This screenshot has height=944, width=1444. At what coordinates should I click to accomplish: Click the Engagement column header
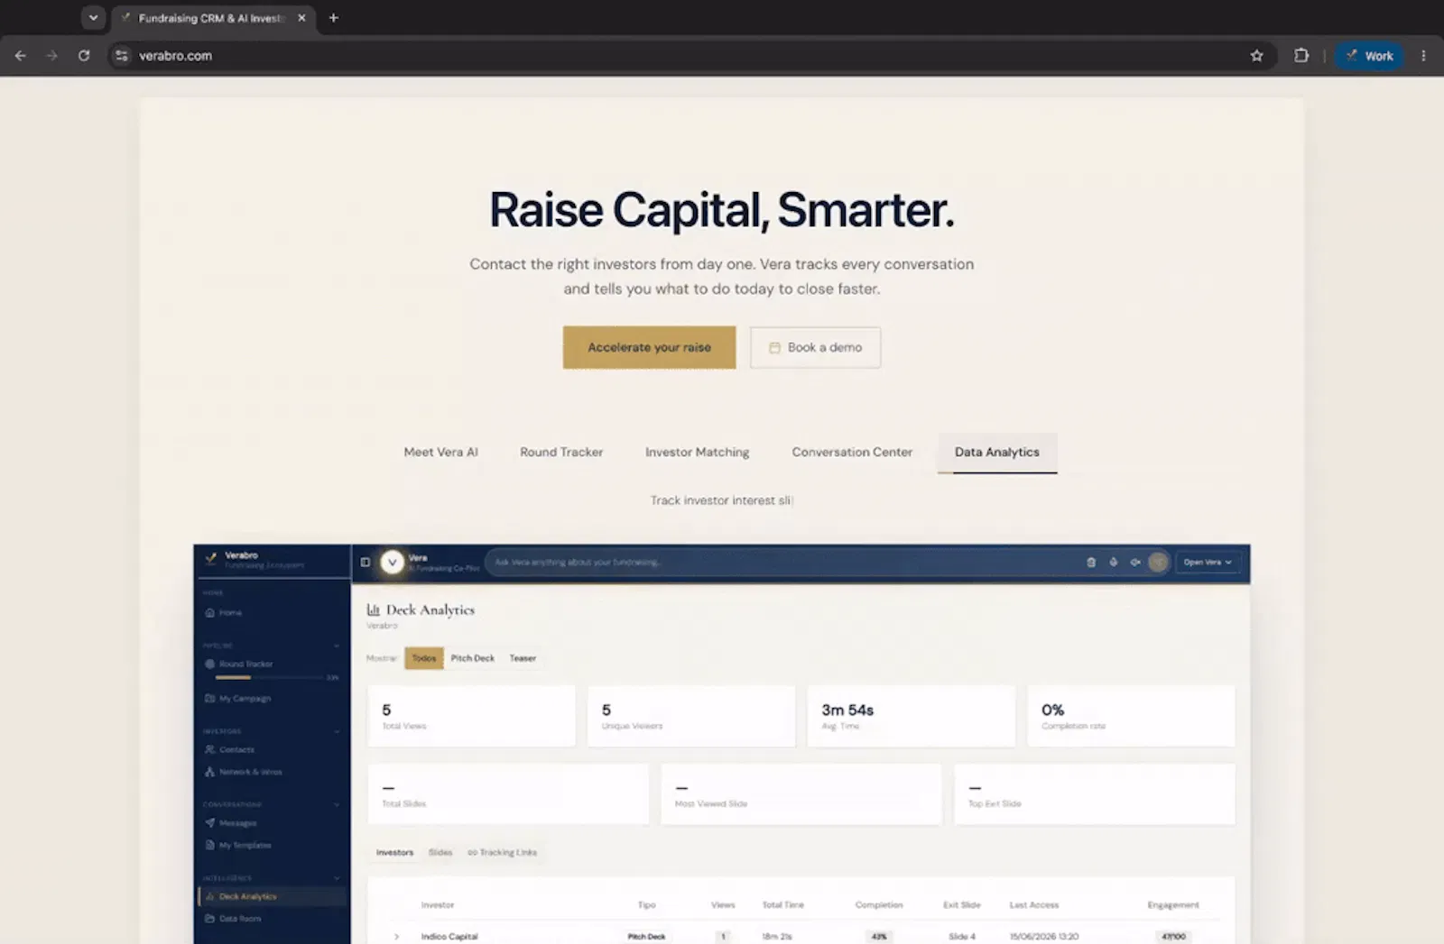pyautogui.click(x=1173, y=904)
